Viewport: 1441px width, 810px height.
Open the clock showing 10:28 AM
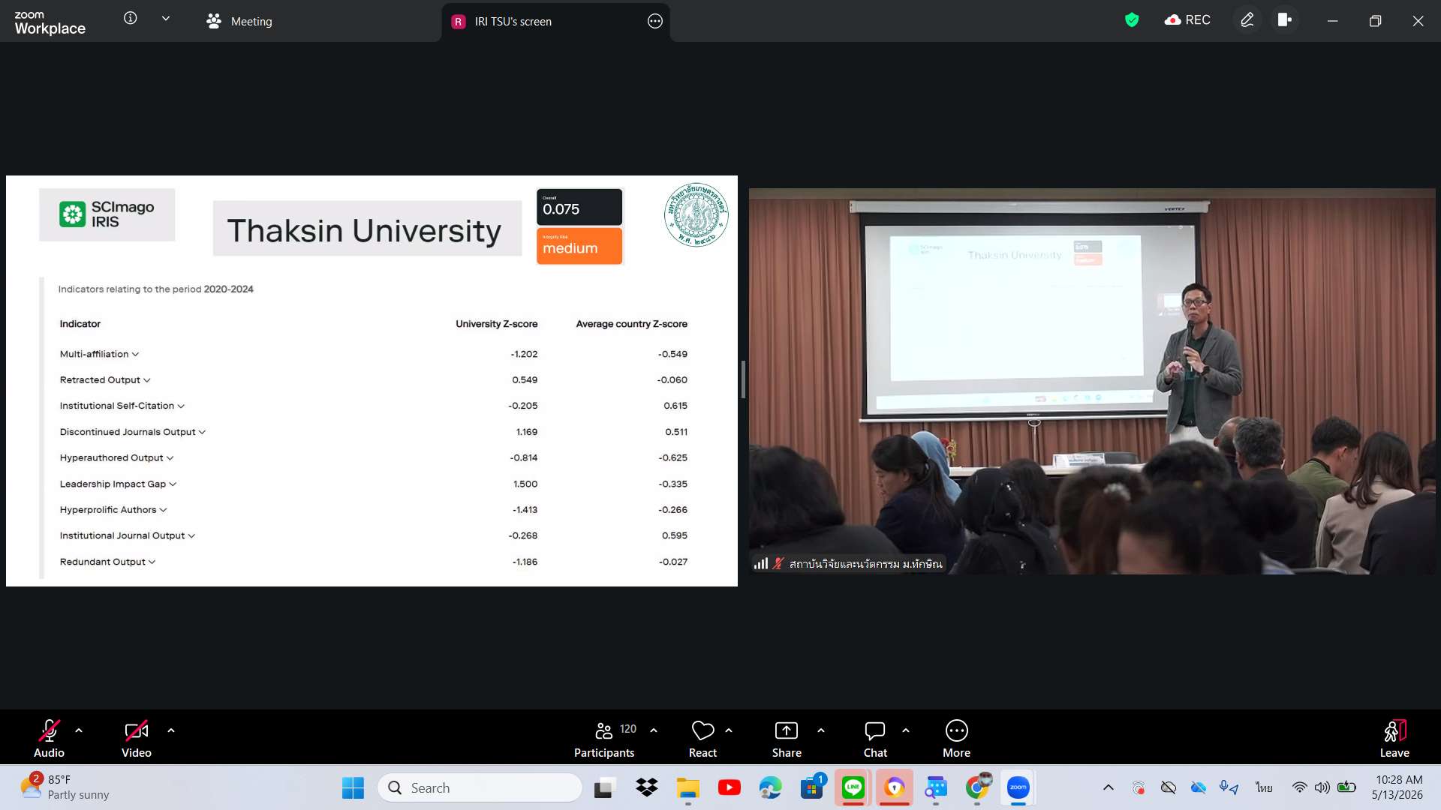pyautogui.click(x=1397, y=787)
